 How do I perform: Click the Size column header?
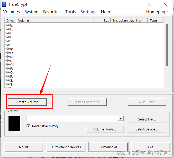tap(102, 21)
